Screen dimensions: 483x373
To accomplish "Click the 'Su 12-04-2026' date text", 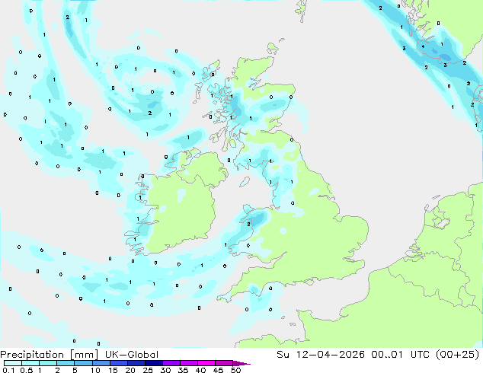I will (x=321, y=355).
